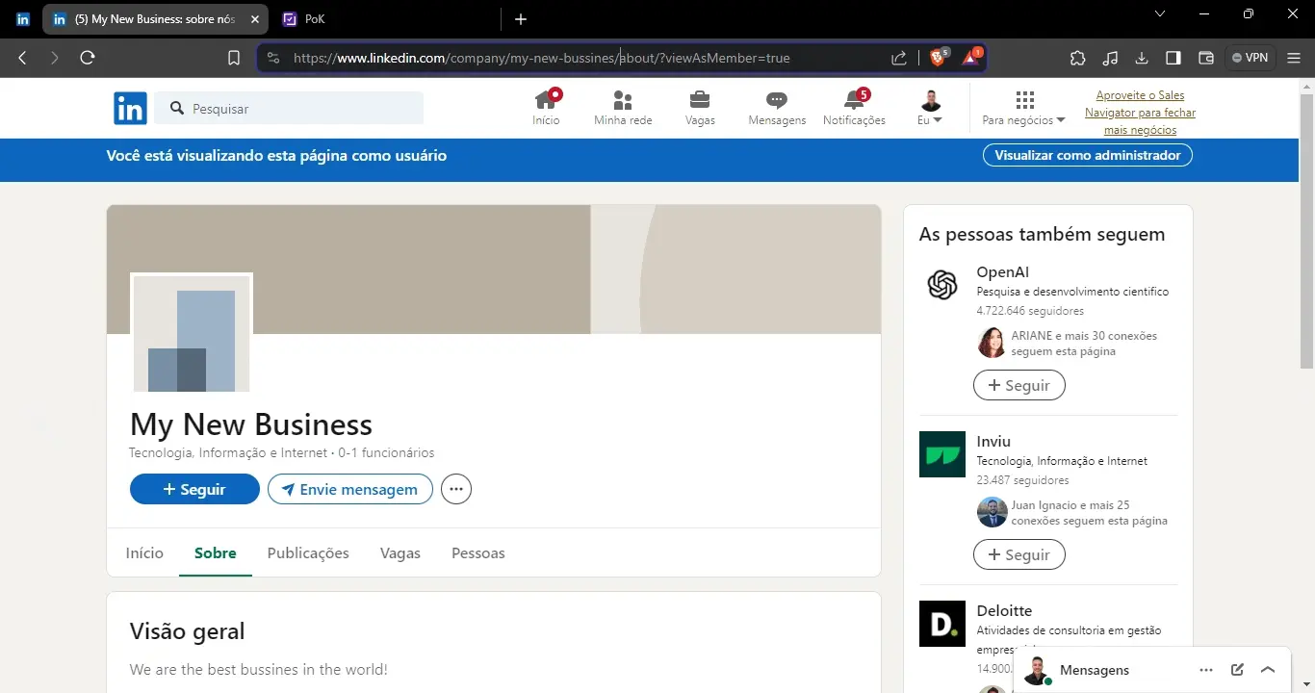Click Juan Ignacio connection avatar
This screenshot has width=1315, height=693.
tap(992, 512)
